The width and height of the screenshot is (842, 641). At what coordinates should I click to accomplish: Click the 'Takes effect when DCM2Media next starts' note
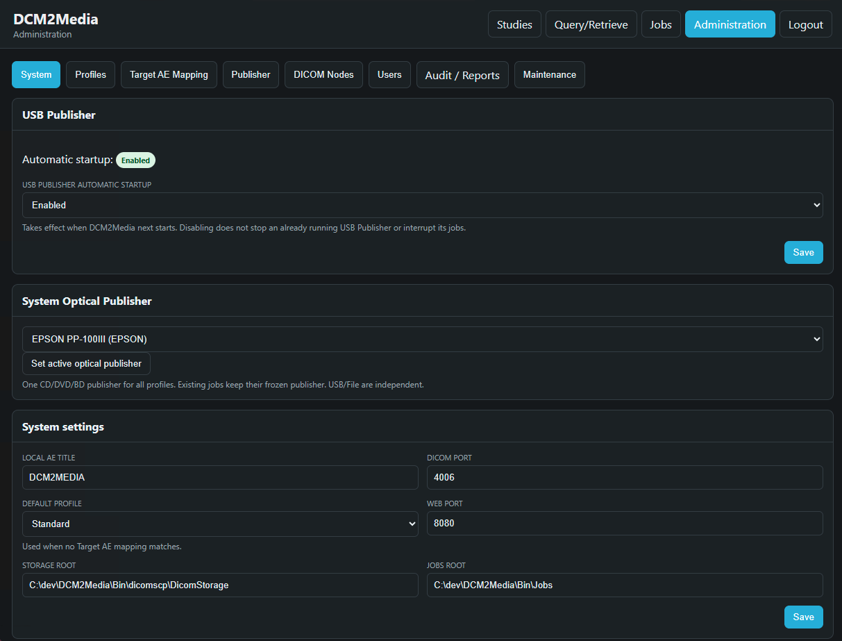click(x=244, y=227)
